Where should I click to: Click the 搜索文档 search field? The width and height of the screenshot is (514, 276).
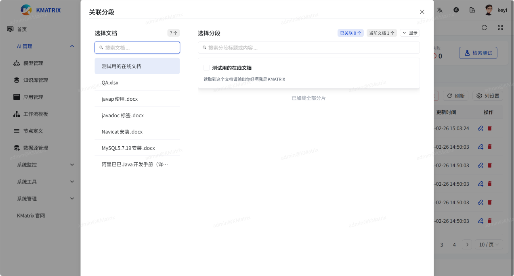(137, 48)
